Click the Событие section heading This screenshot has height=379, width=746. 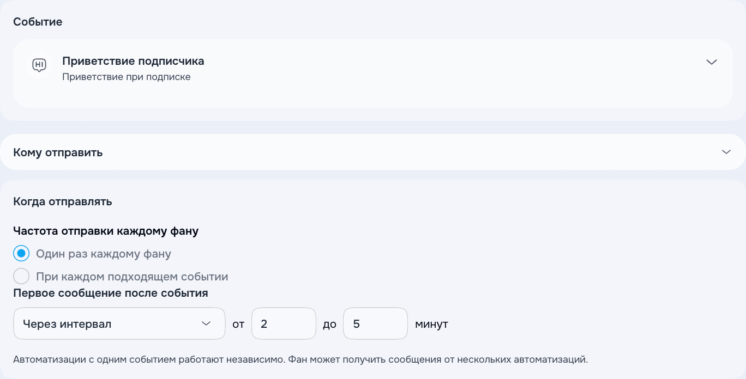(x=38, y=22)
